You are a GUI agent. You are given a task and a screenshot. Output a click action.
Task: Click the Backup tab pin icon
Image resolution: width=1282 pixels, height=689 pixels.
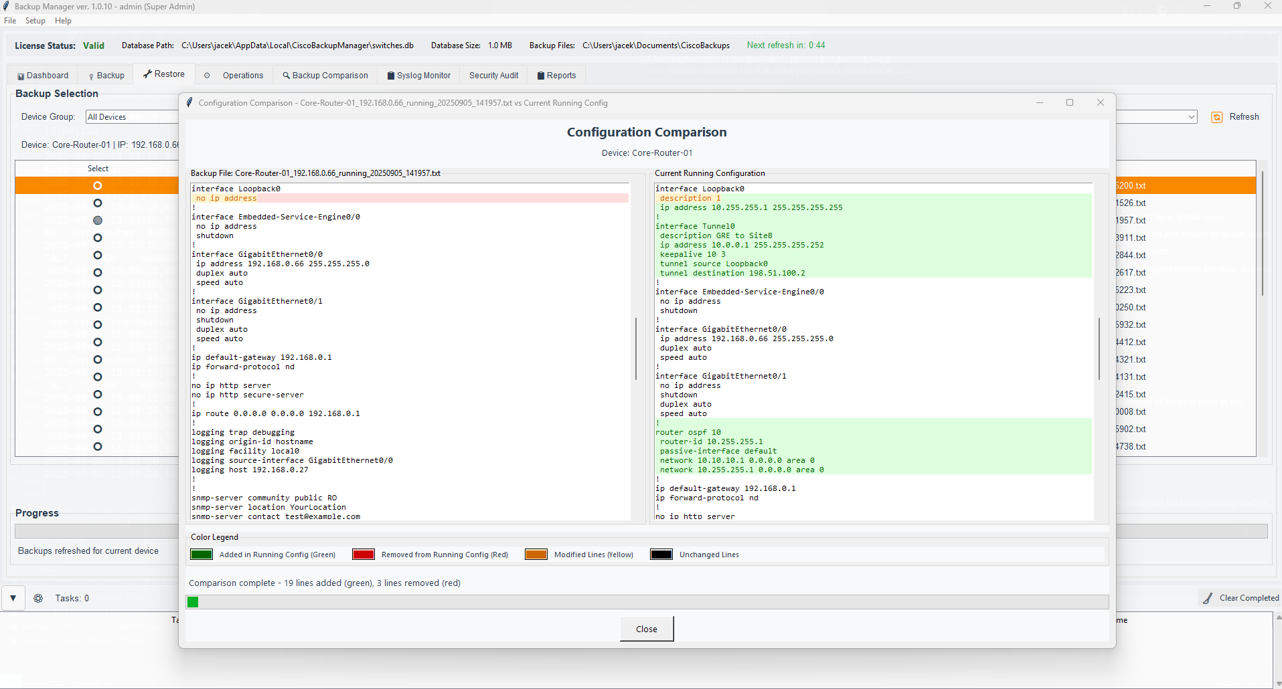point(91,76)
